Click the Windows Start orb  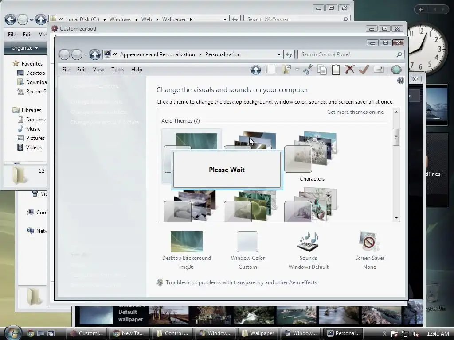[x=13, y=333]
